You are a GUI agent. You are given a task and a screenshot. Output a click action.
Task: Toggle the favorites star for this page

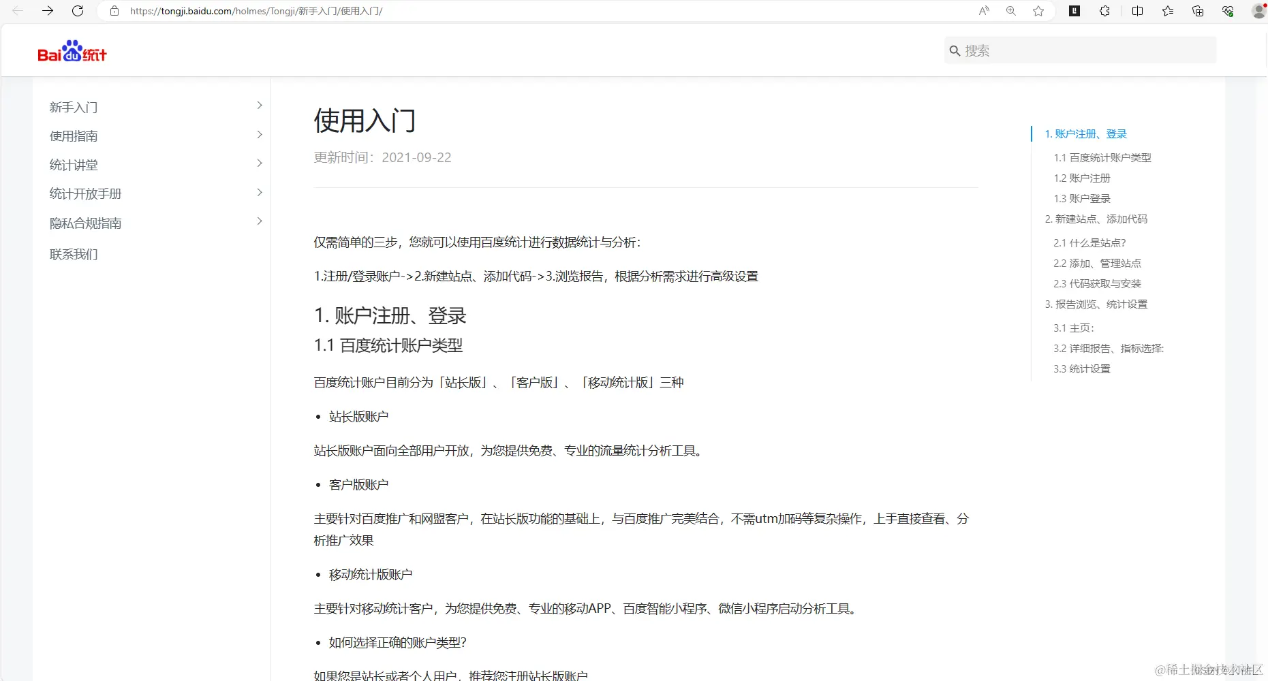point(1038,11)
